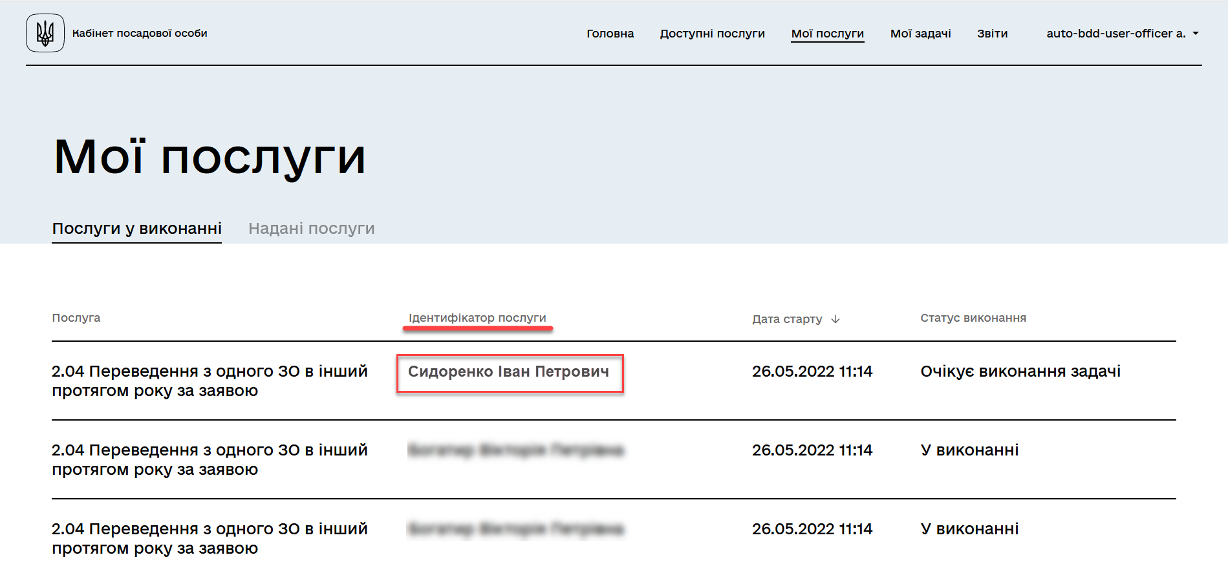Click the Статус виконання column header

click(973, 318)
